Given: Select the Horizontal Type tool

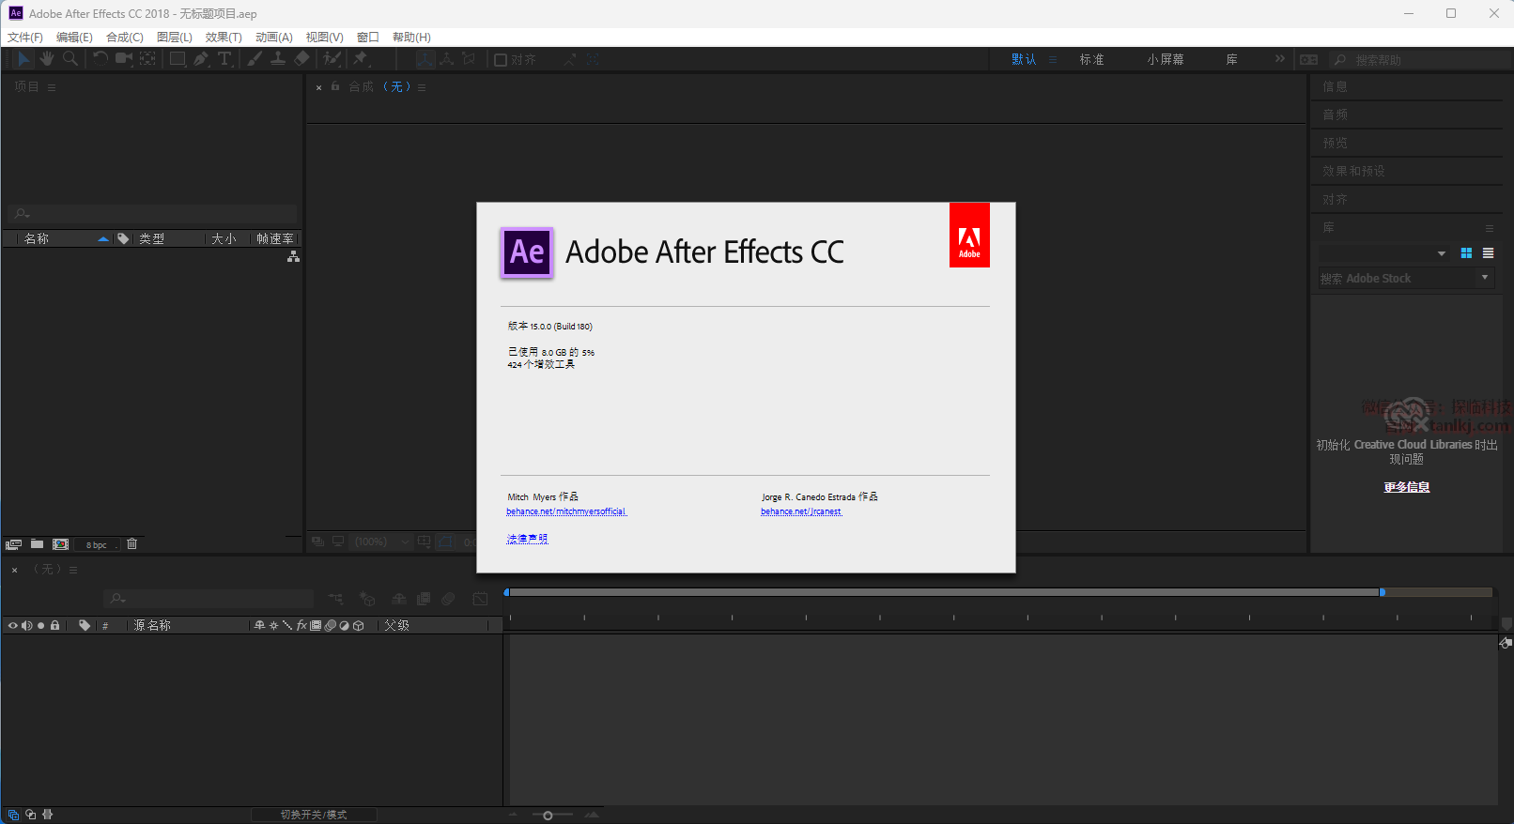Looking at the screenshot, I should [x=224, y=59].
